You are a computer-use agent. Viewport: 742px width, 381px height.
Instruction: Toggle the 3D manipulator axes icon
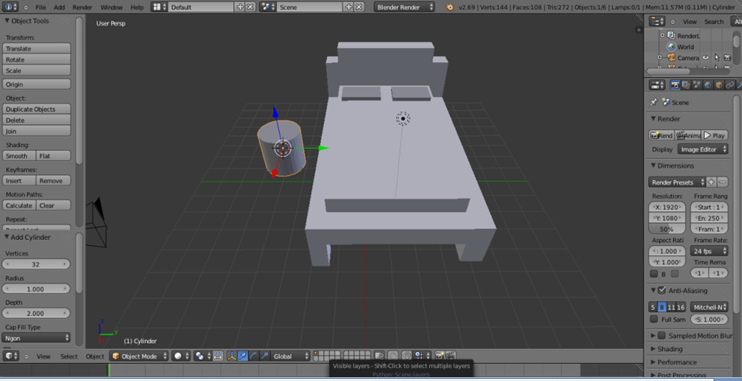231,356
